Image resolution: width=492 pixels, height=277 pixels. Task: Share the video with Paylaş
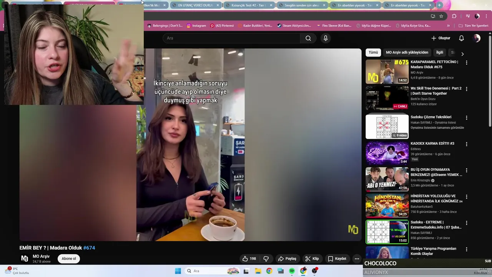(x=287, y=259)
